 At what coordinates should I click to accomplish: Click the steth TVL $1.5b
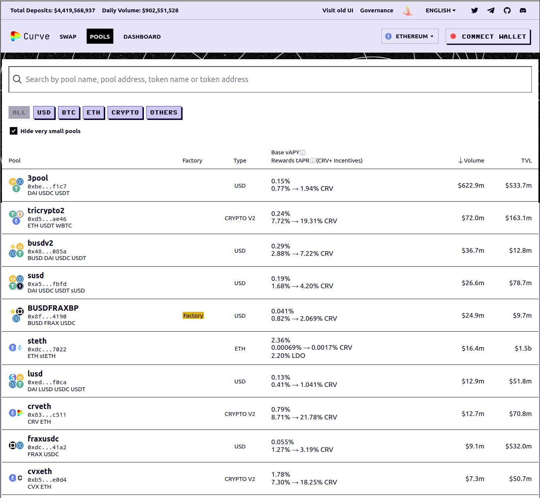tap(523, 348)
